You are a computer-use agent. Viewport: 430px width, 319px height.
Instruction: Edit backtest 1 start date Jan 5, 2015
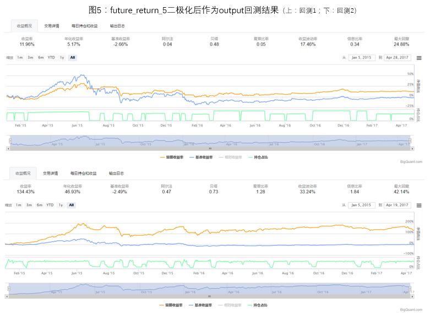pos(361,58)
